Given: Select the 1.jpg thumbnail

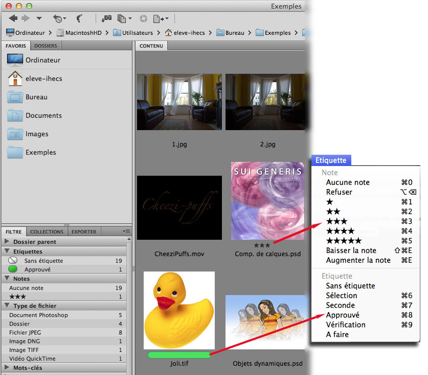Looking at the screenshot, I should (x=179, y=102).
